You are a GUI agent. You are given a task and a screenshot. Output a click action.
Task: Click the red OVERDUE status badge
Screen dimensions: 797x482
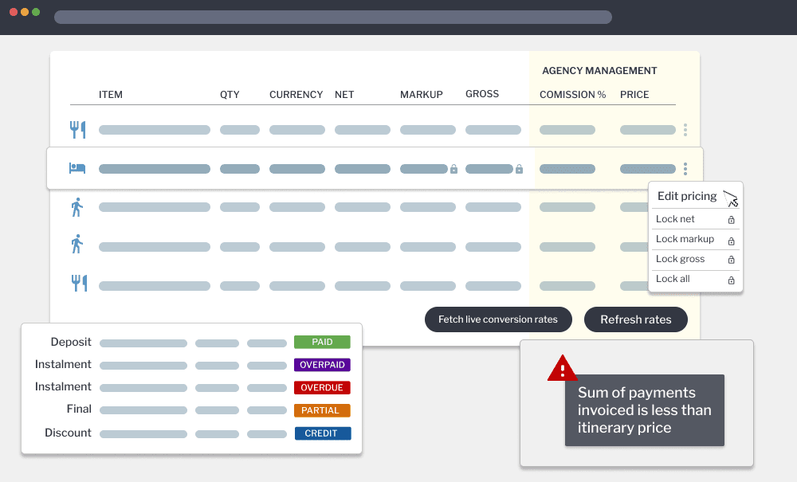322,388
